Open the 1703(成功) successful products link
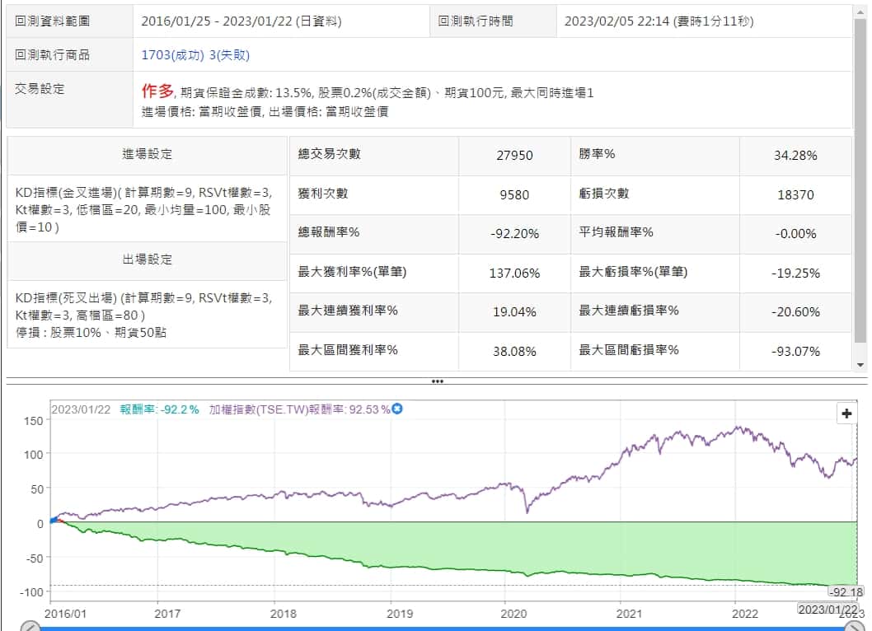872x631 pixels. (173, 55)
